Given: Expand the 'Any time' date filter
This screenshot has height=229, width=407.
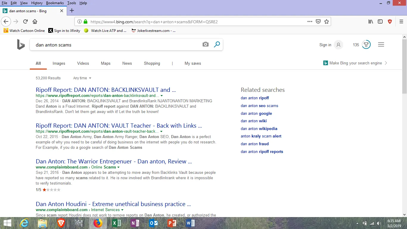Looking at the screenshot, I should coord(82,78).
